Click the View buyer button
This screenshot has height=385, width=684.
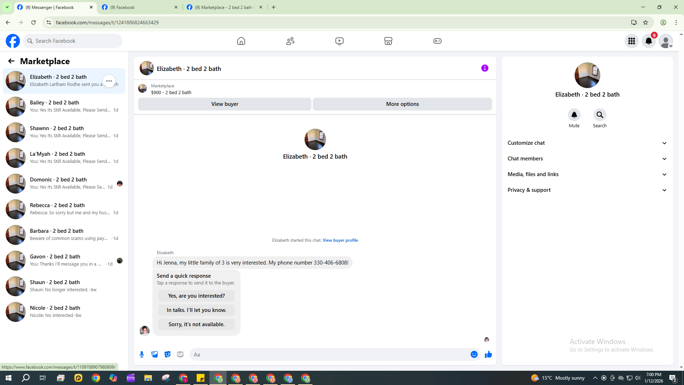click(x=224, y=104)
